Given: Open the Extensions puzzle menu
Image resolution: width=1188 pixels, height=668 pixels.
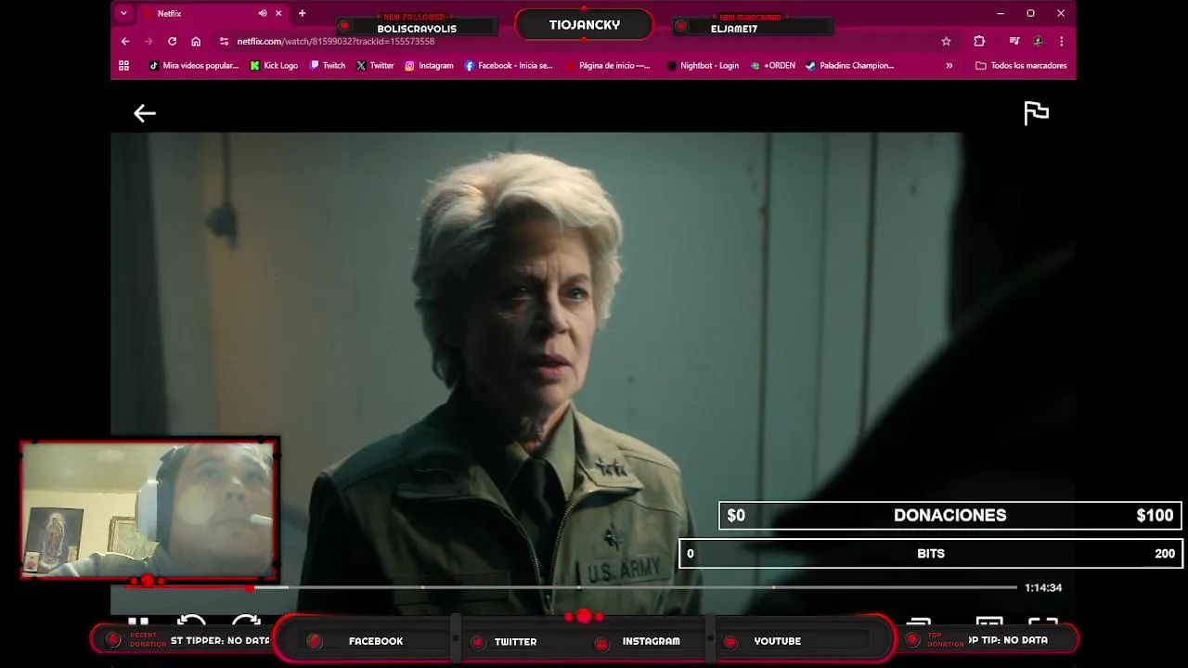Looking at the screenshot, I should (979, 42).
